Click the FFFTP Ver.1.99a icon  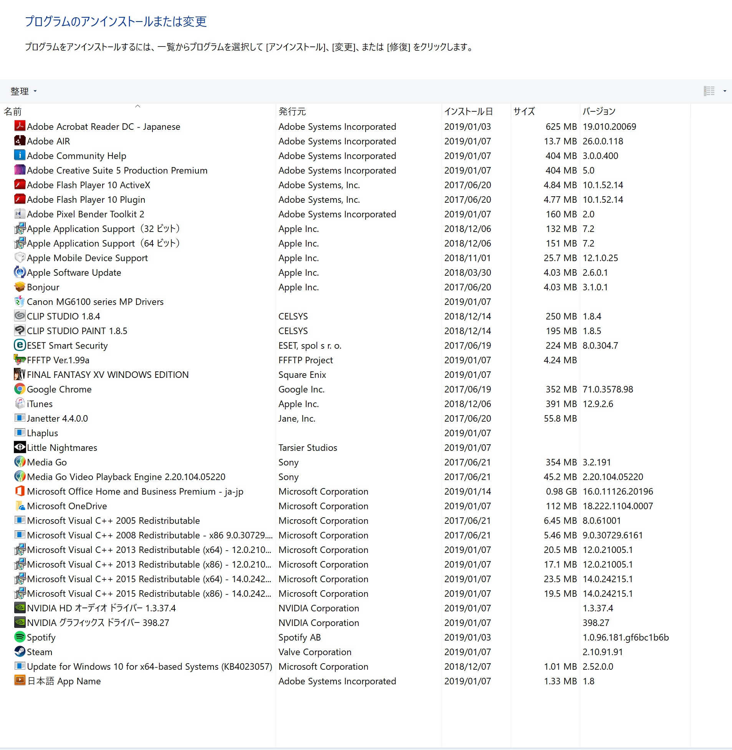coord(20,360)
